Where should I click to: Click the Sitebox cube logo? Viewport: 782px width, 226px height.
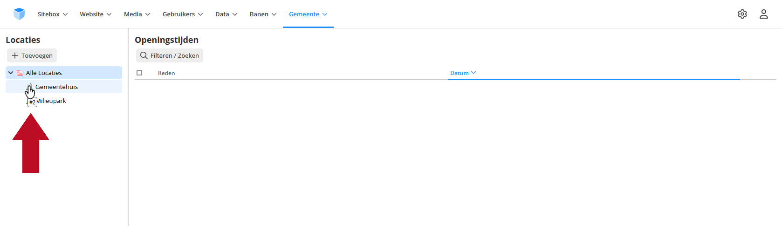(19, 14)
